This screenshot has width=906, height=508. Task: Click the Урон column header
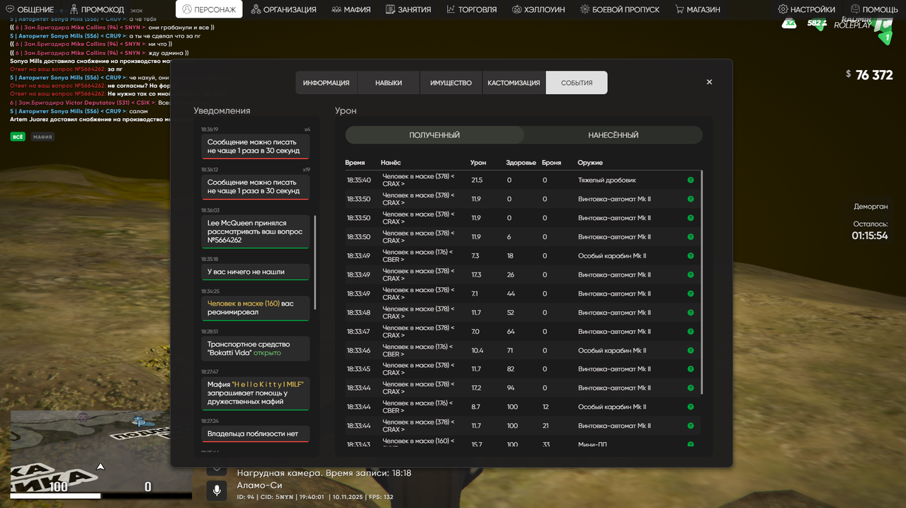click(x=478, y=163)
